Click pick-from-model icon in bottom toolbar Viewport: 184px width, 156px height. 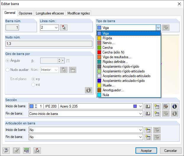tap(37, 150)
